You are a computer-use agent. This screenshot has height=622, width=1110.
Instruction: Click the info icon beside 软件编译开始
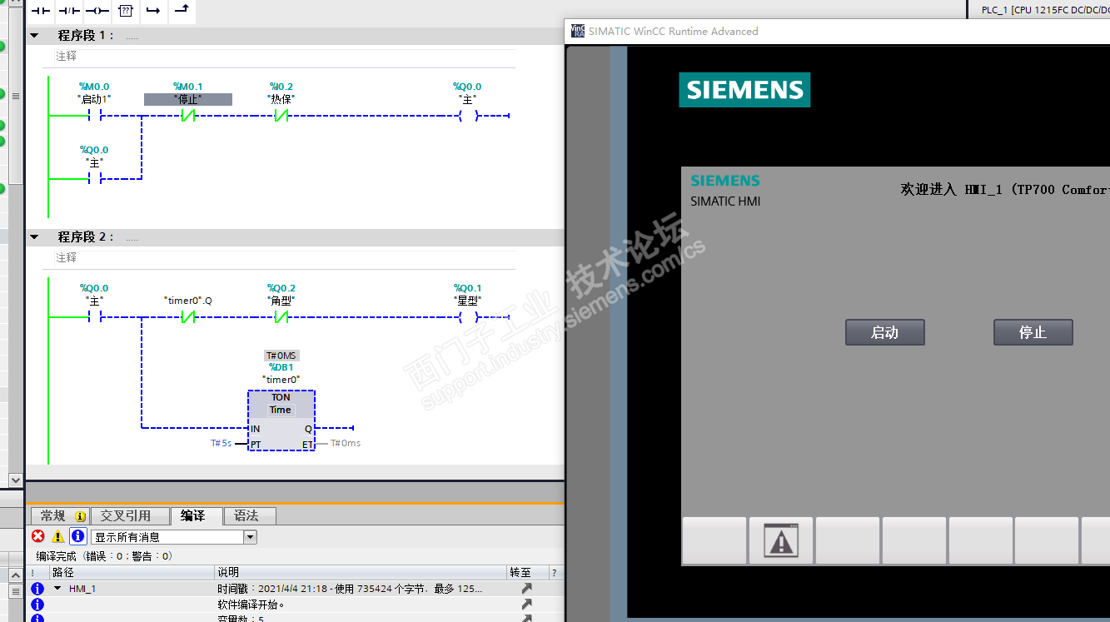[x=37, y=605]
